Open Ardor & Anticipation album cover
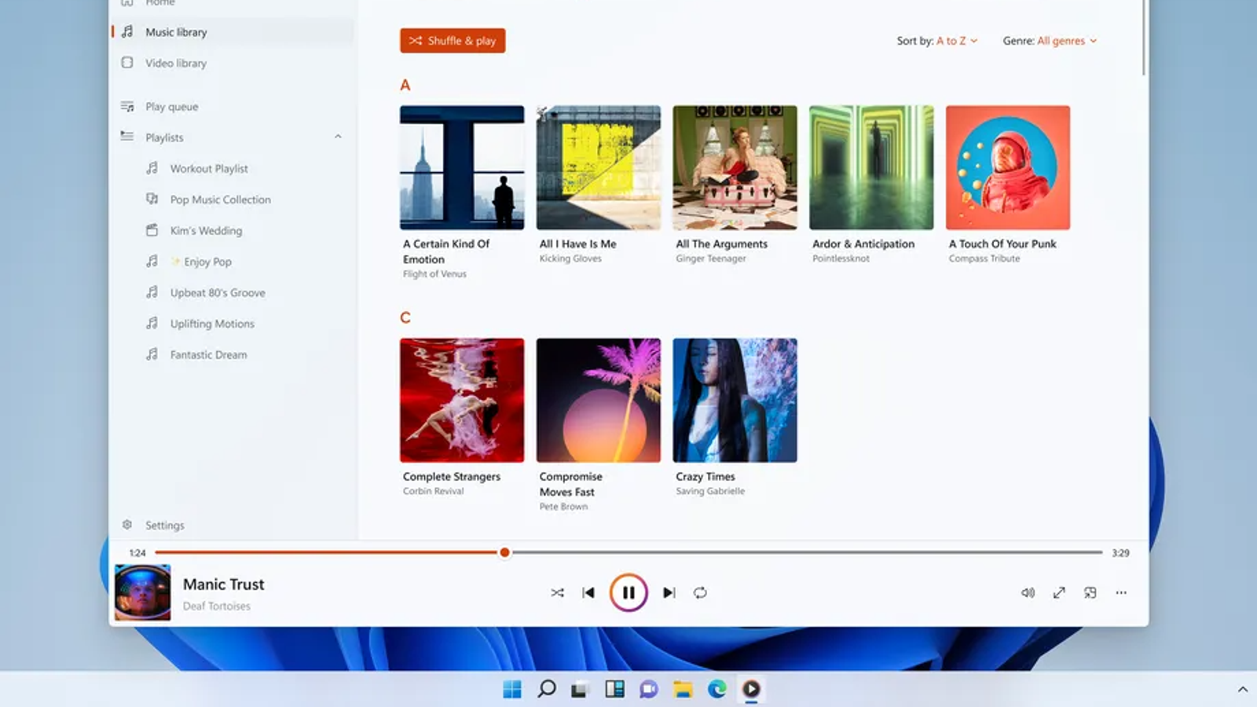This screenshot has width=1257, height=707. (x=871, y=167)
